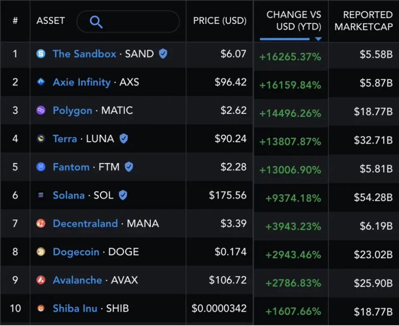The height and width of the screenshot is (326, 399).
Task: Sort by Reported Marketcap column header
Action: pyautogui.click(x=363, y=20)
